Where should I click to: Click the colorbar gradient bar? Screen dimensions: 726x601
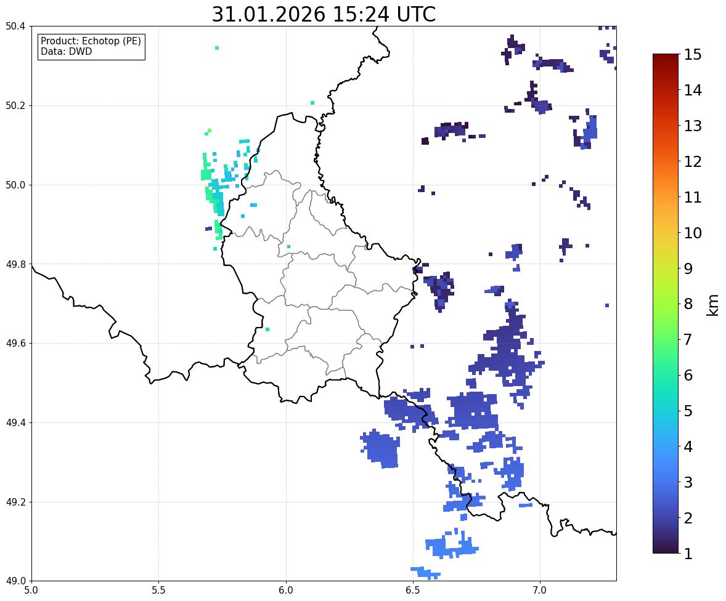[666, 304]
